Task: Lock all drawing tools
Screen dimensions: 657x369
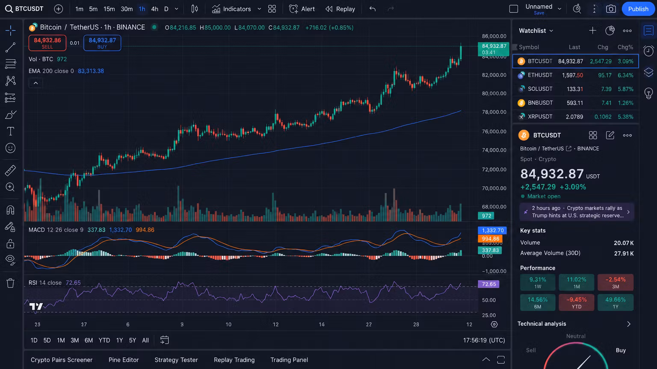Action: (x=10, y=244)
